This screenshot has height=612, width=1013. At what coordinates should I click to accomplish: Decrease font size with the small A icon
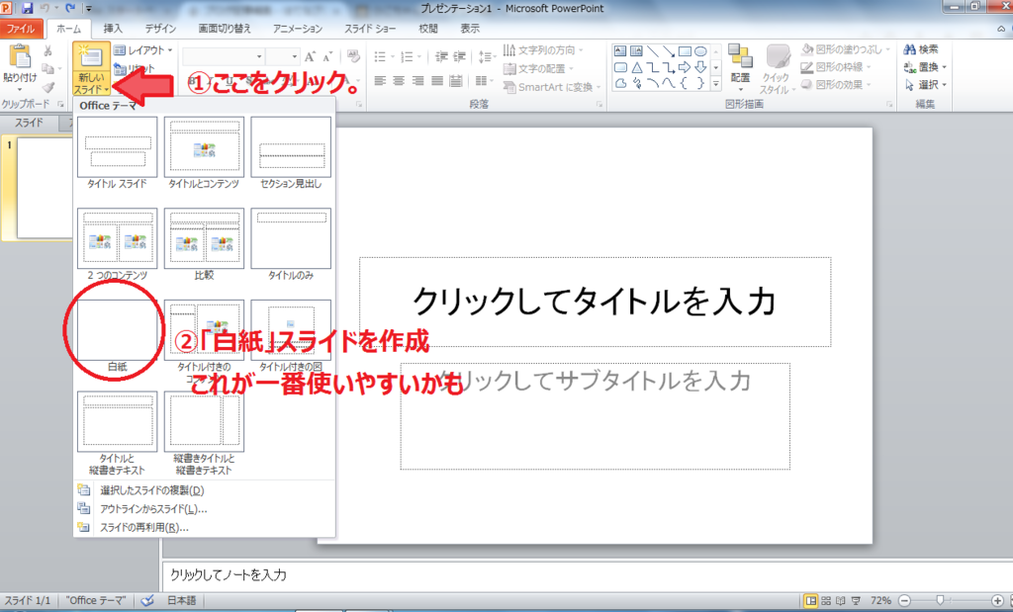(327, 56)
